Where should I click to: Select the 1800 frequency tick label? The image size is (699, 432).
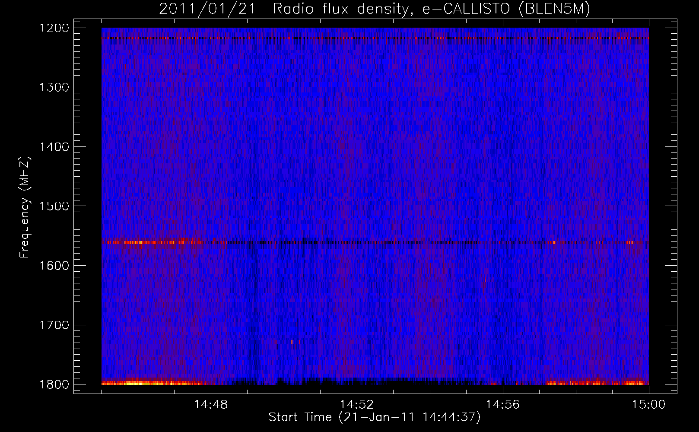(x=54, y=384)
